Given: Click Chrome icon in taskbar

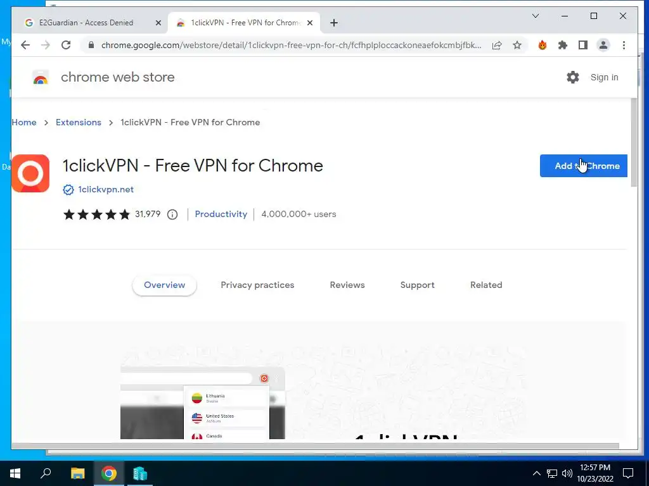Looking at the screenshot, I should [109, 473].
